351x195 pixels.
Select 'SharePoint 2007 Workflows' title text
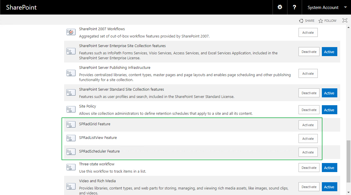102,29
